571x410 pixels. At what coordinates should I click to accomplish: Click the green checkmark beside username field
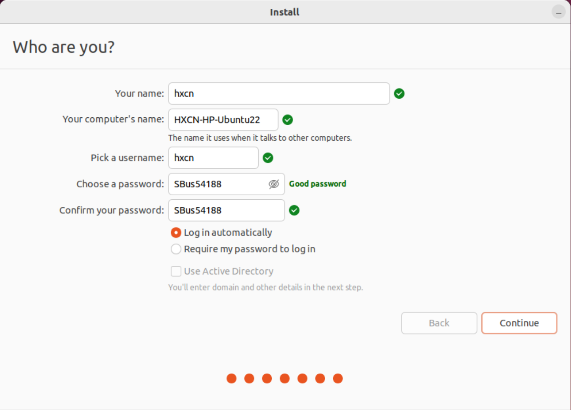(268, 158)
